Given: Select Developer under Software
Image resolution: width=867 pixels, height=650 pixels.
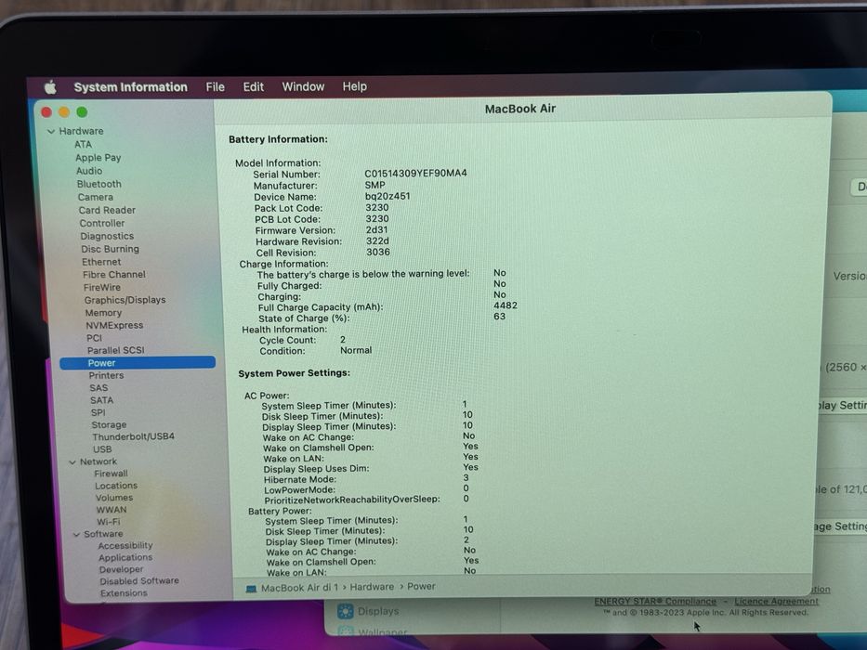Looking at the screenshot, I should click(x=121, y=569).
